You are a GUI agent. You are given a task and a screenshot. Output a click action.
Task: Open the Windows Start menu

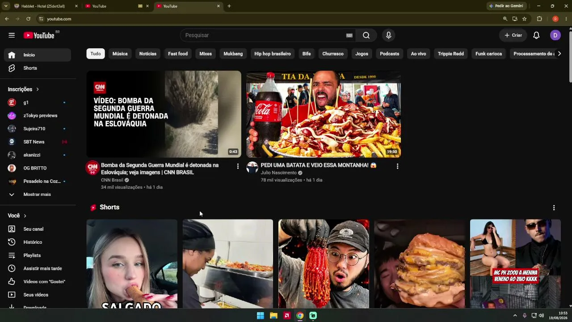pos(260,316)
